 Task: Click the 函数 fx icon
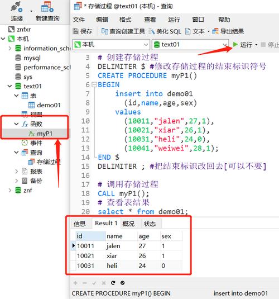click(25, 124)
